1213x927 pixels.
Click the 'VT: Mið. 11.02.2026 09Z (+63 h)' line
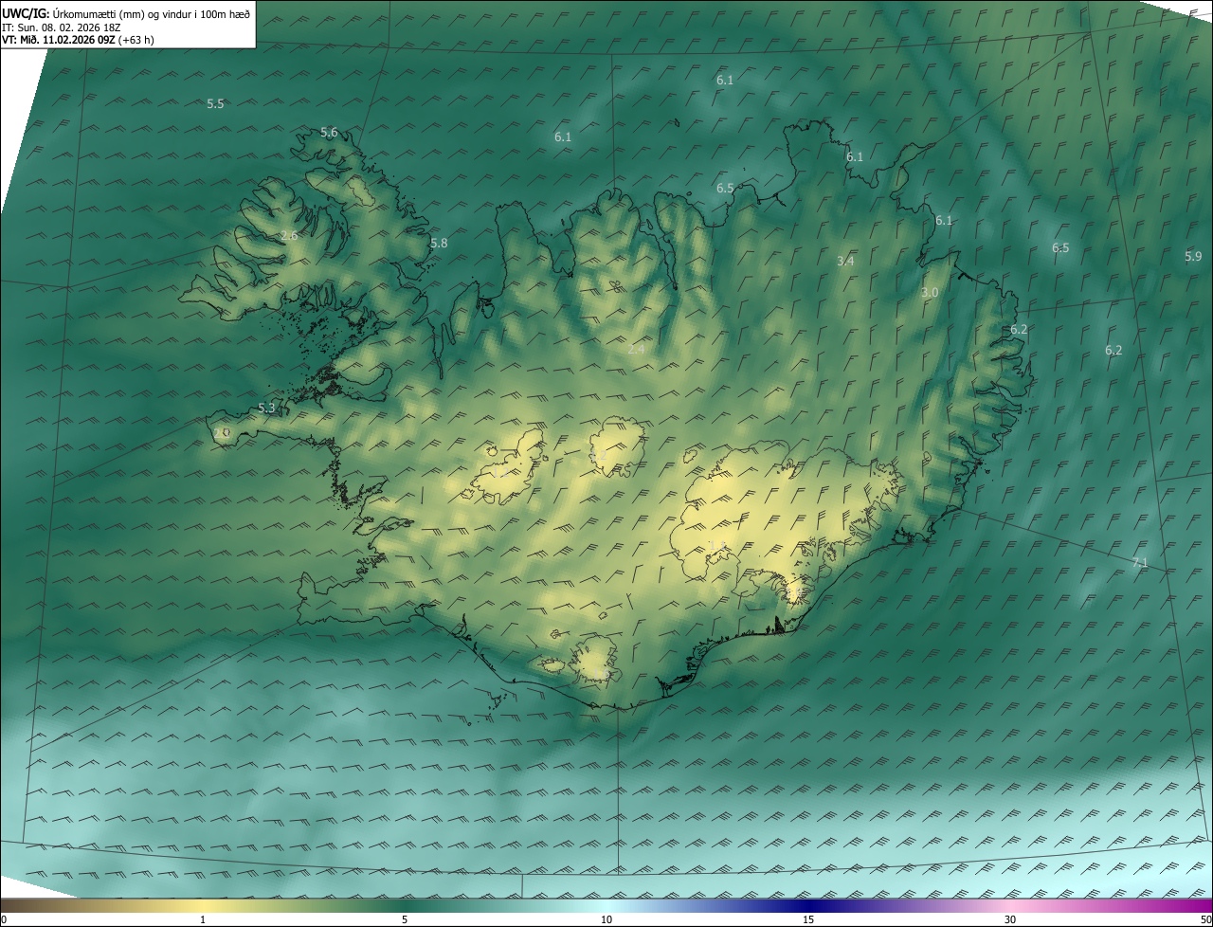[x=78, y=40]
